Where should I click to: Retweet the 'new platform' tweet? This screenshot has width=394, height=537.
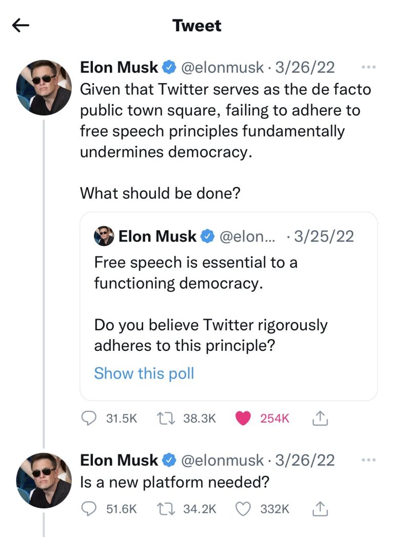(x=166, y=509)
